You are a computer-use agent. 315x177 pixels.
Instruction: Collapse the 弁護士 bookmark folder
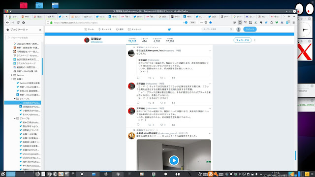12,79
